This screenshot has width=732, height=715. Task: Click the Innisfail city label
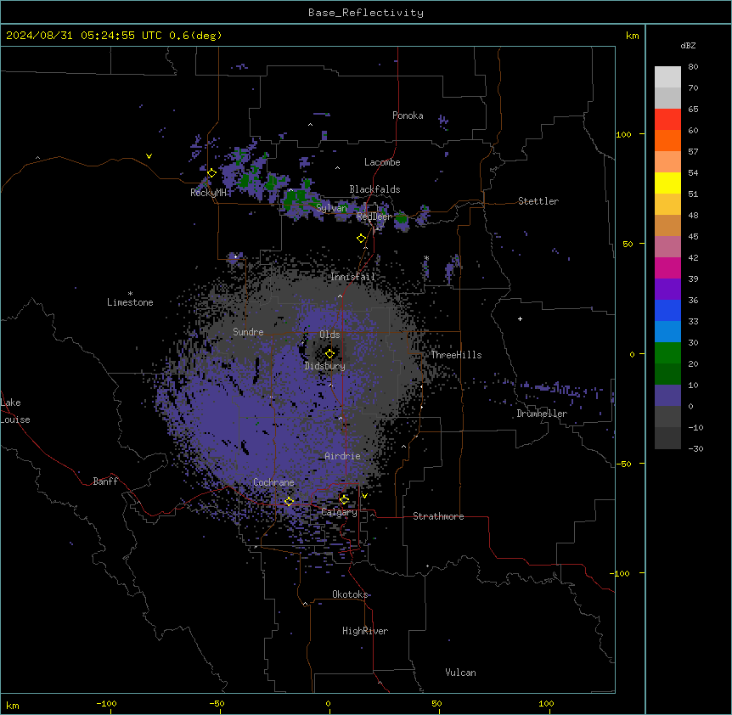(x=353, y=277)
